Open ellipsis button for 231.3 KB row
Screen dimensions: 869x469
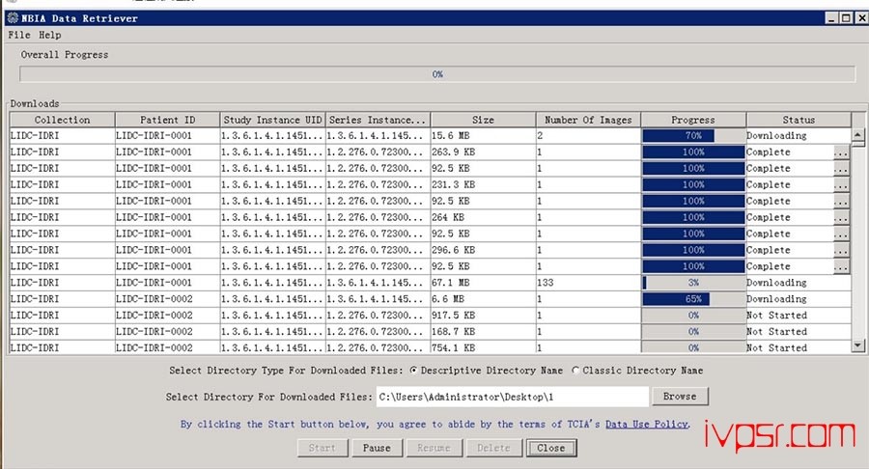point(841,185)
